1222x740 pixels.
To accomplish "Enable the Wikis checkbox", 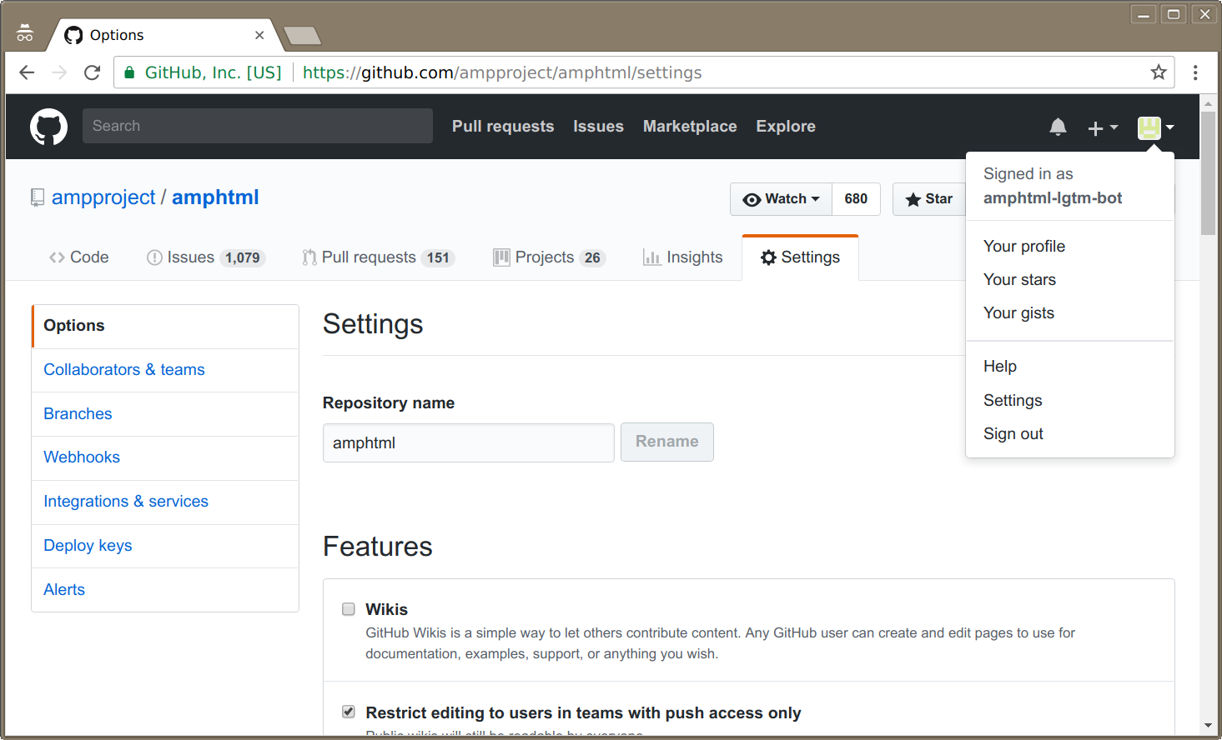I will (x=349, y=609).
